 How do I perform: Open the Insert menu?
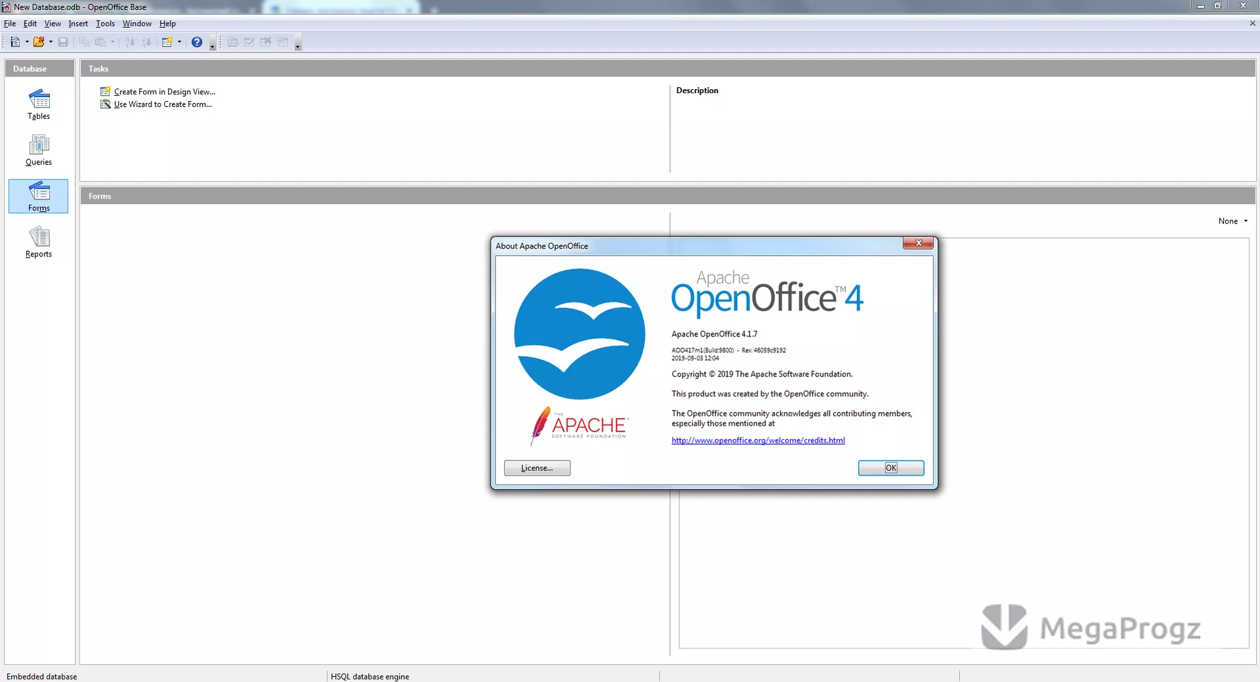(x=78, y=24)
